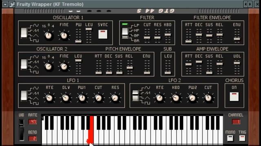This screenshot has height=146, width=261.
Task: Click Amp Envelope VOL slider handle
Action: pyautogui.click(x=237, y=63)
